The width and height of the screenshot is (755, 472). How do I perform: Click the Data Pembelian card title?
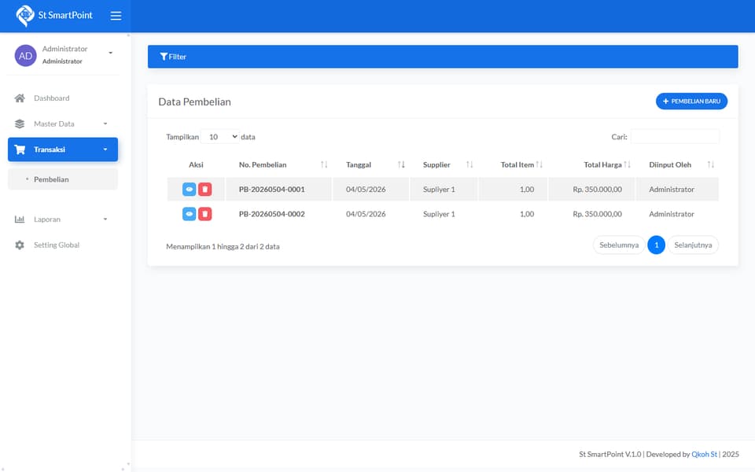pos(194,102)
